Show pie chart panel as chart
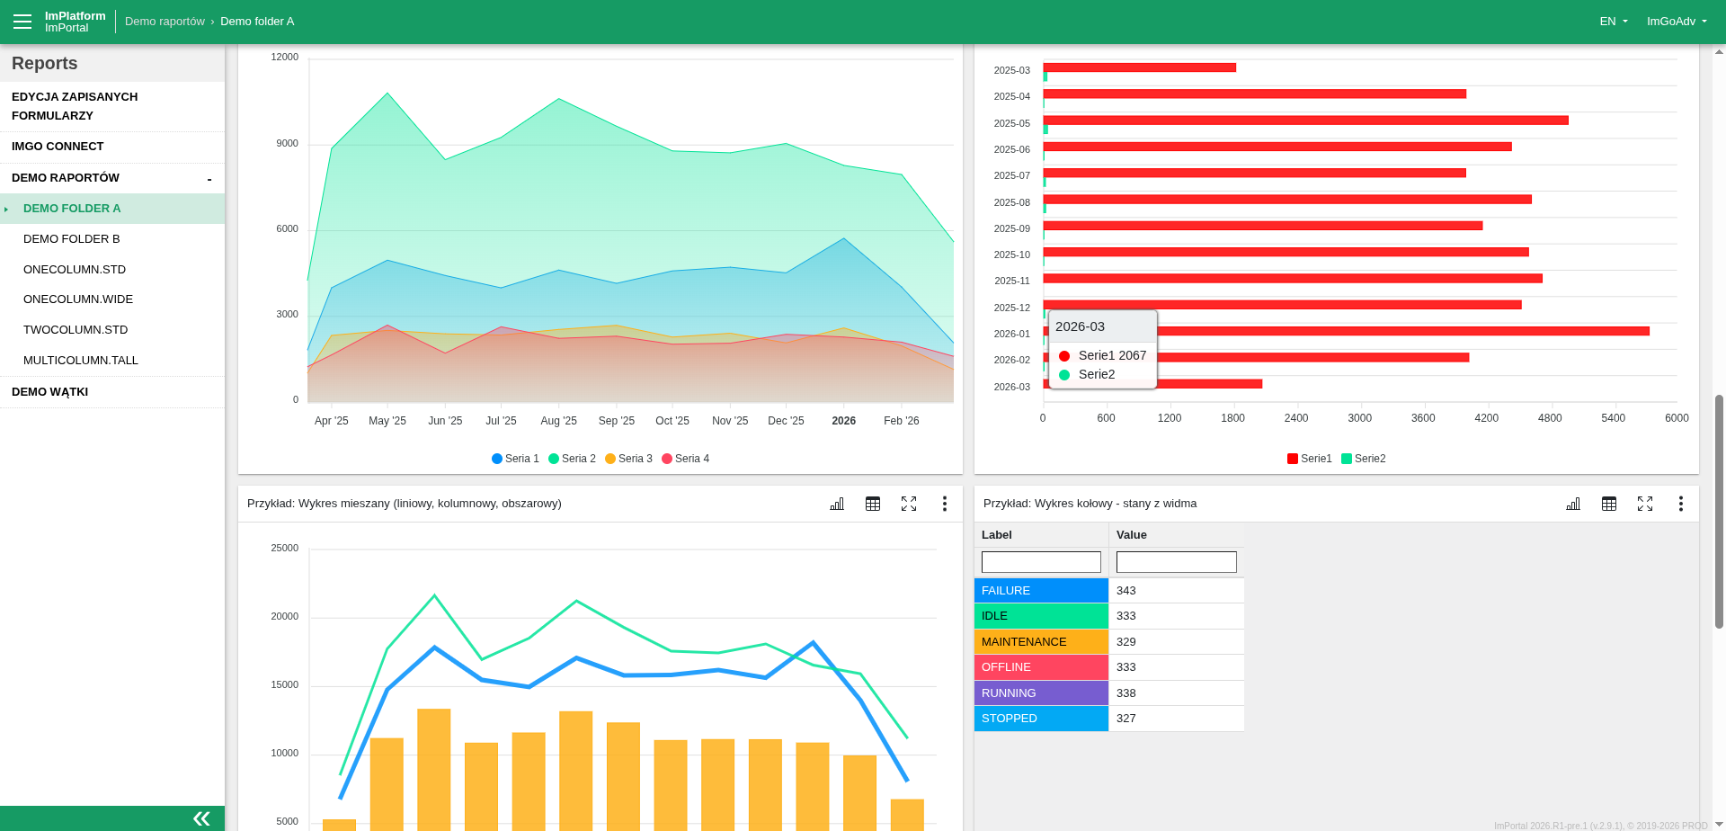The height and width of the screenshot is (831, 1726). (1573, 504)
